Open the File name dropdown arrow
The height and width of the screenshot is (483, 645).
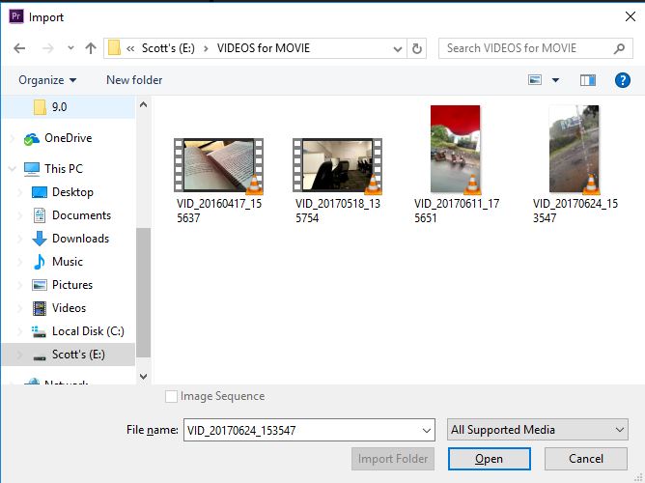pos(427,430)
